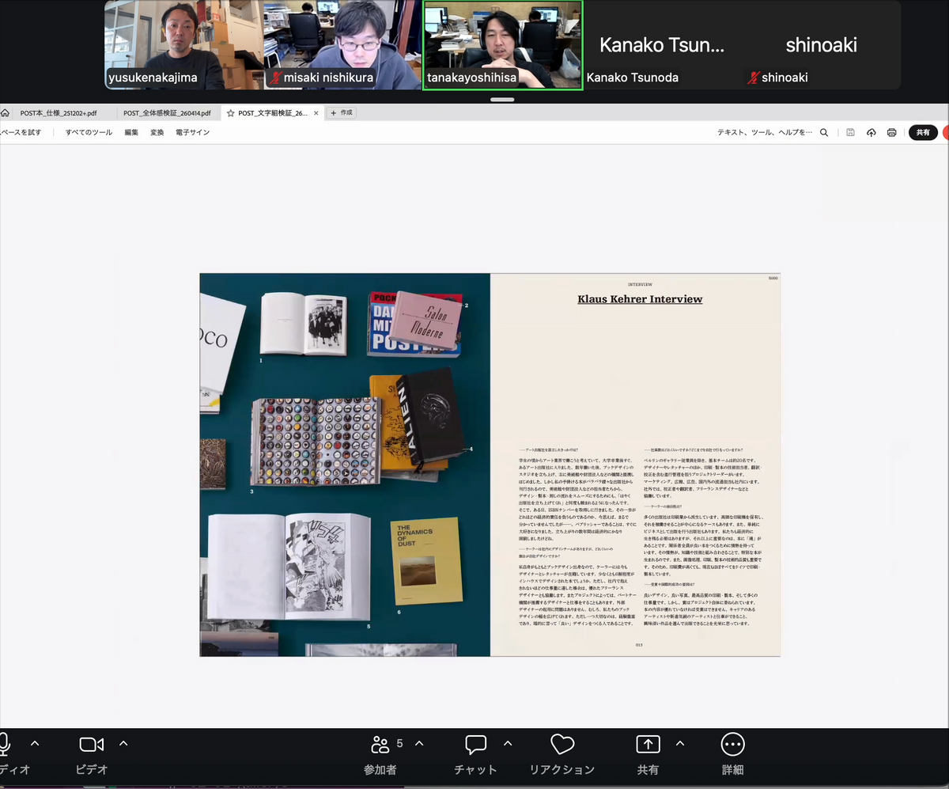
Task: Click the print icon in Acrobat toolbar
Action: coord(891,133)
